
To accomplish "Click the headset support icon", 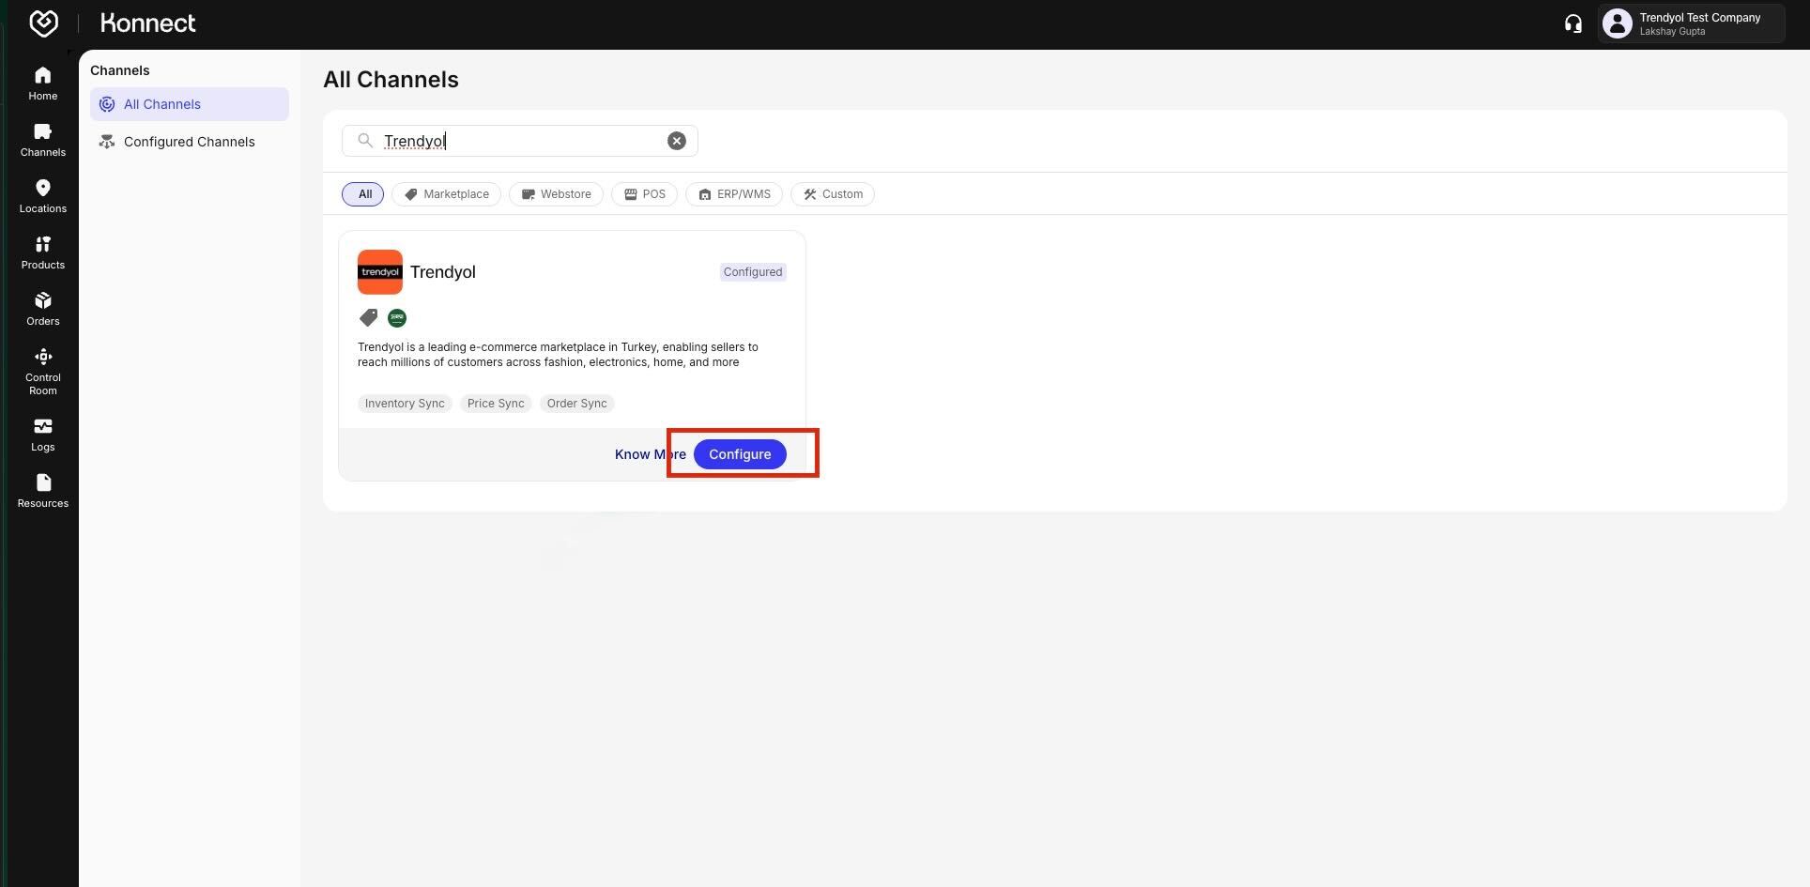I will [1573, 23].
